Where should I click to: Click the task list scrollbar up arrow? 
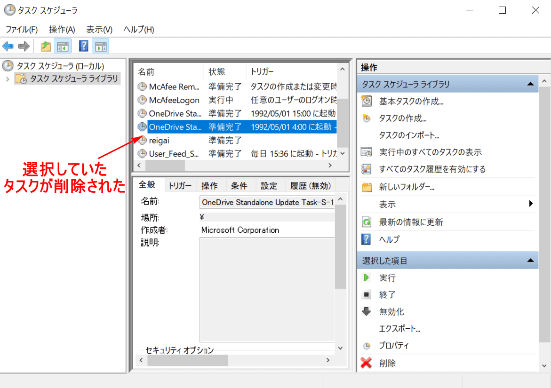click(x=343, y=70)
